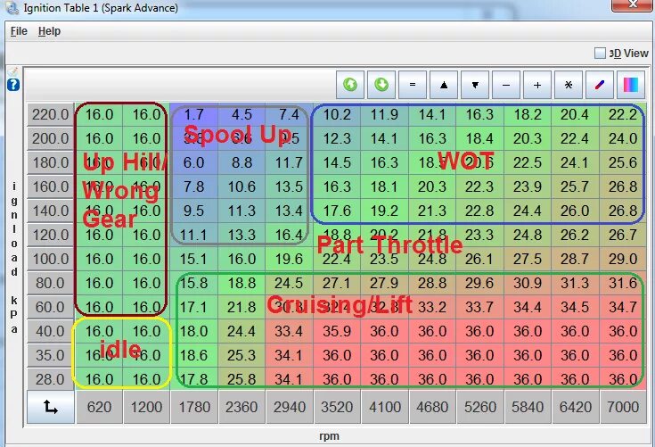Click the black down-triangle decrement button
Screen dimensions: 655x447
coord(475,85)
